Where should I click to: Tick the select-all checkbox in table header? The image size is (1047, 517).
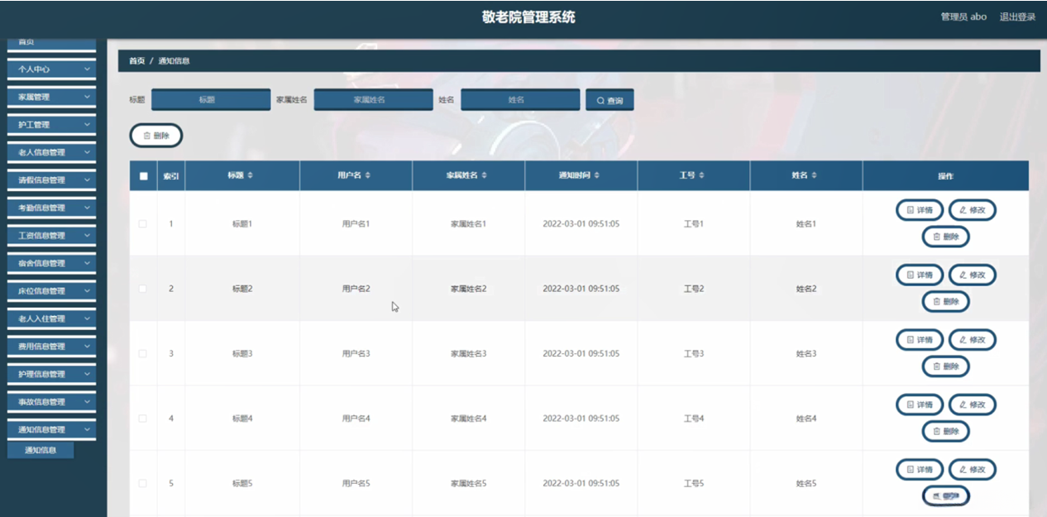click(143, 176)
